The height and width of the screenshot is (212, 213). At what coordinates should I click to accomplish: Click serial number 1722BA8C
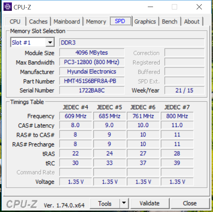point(92,90)
